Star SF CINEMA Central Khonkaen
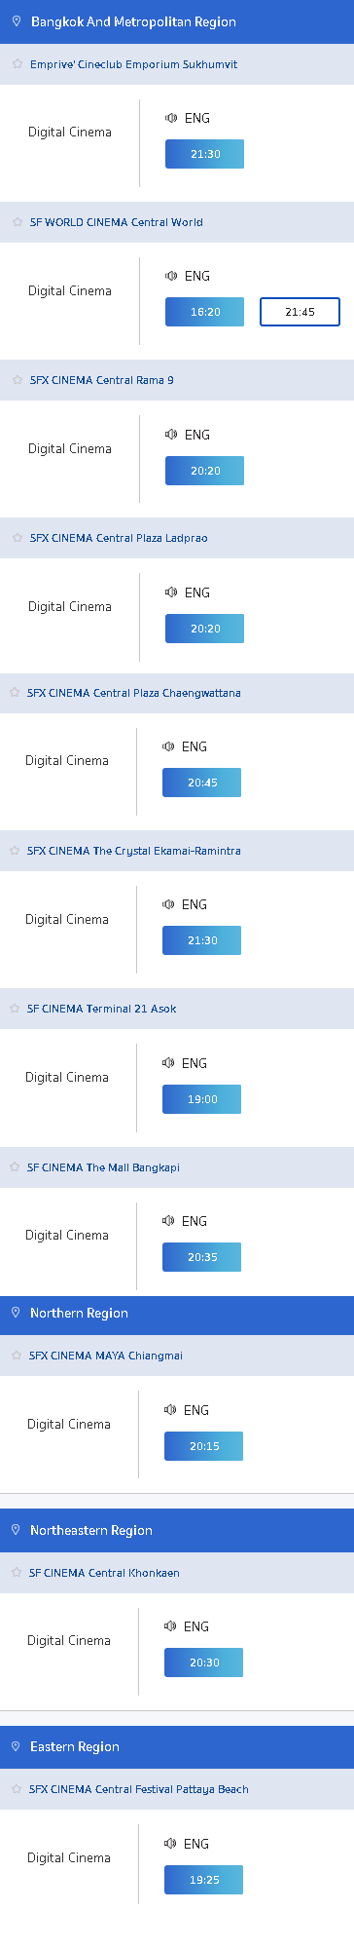Screen dimensions: 354x1949 point(17,1573)
